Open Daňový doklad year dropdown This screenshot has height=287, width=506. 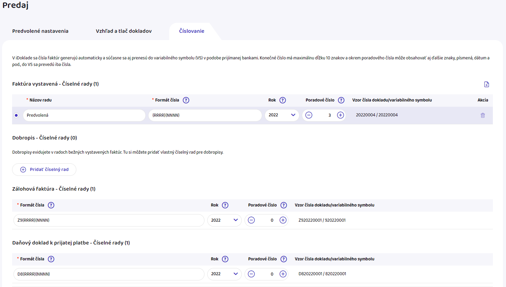pyautogui.click(x=225, y=274)
